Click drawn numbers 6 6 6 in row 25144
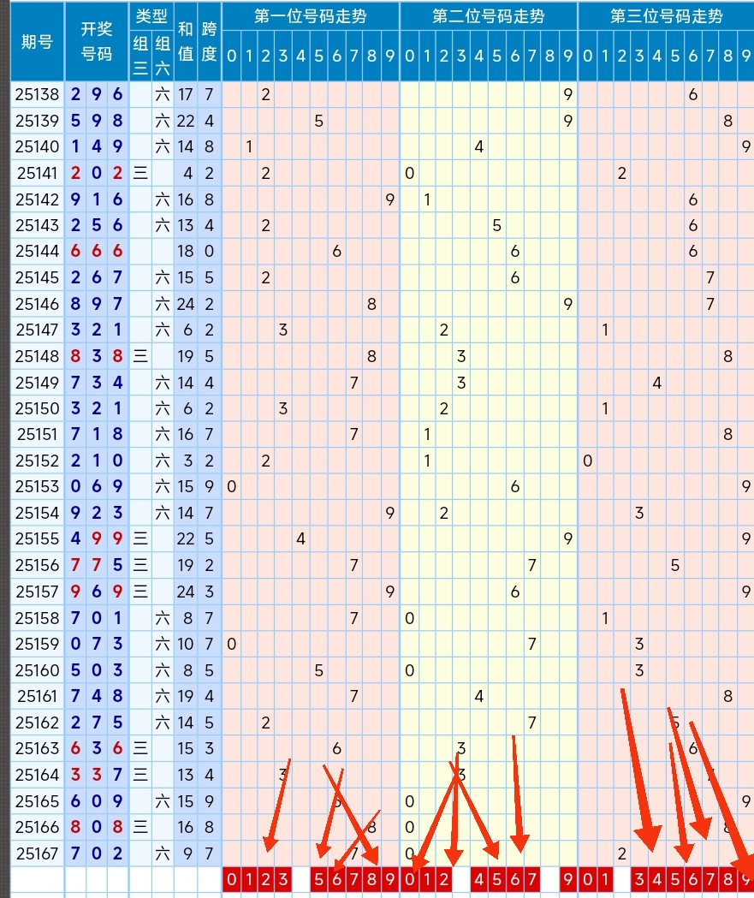This screenshot has width=754, height=898. [x=96, y=252]
